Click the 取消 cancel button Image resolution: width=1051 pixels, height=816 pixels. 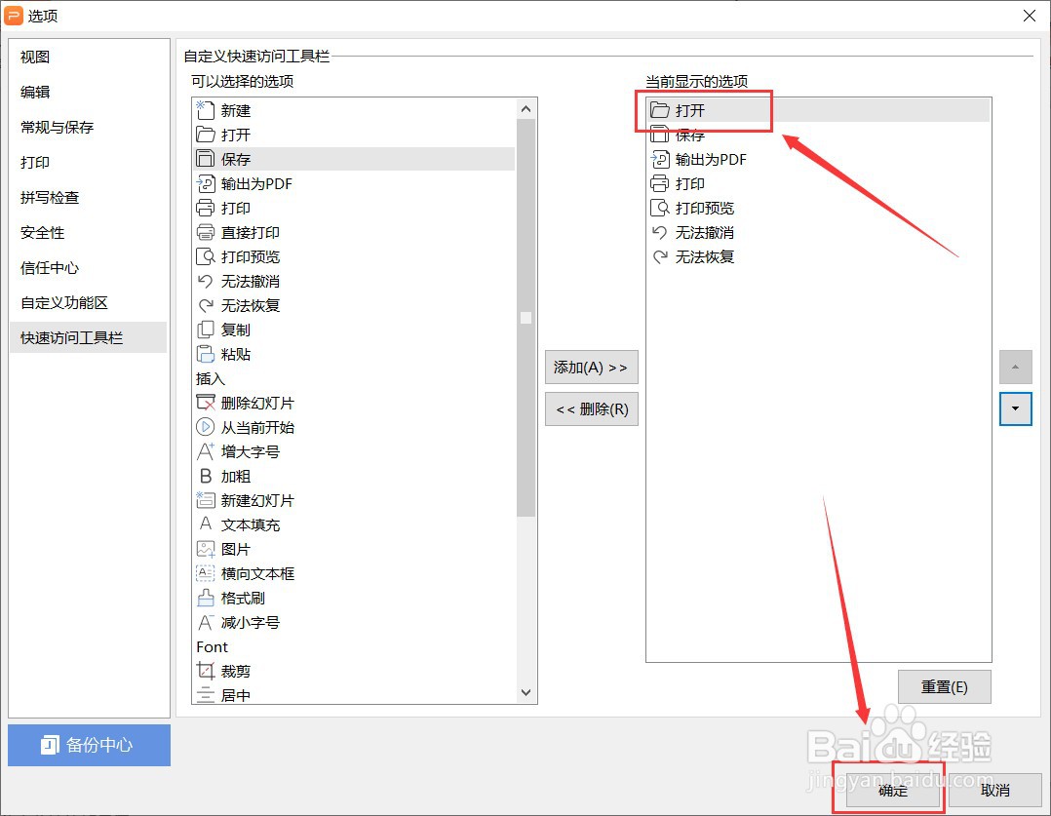pyautogui.click(x=994, y=790)
